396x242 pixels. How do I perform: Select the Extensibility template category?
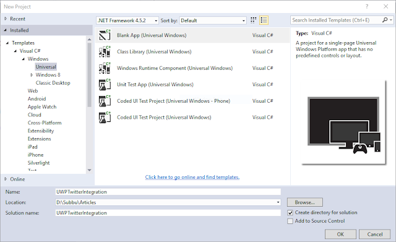tap(41, 131)
